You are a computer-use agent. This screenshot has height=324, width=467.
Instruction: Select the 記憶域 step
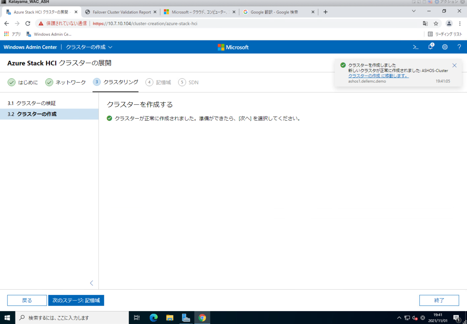pos(158,82)
